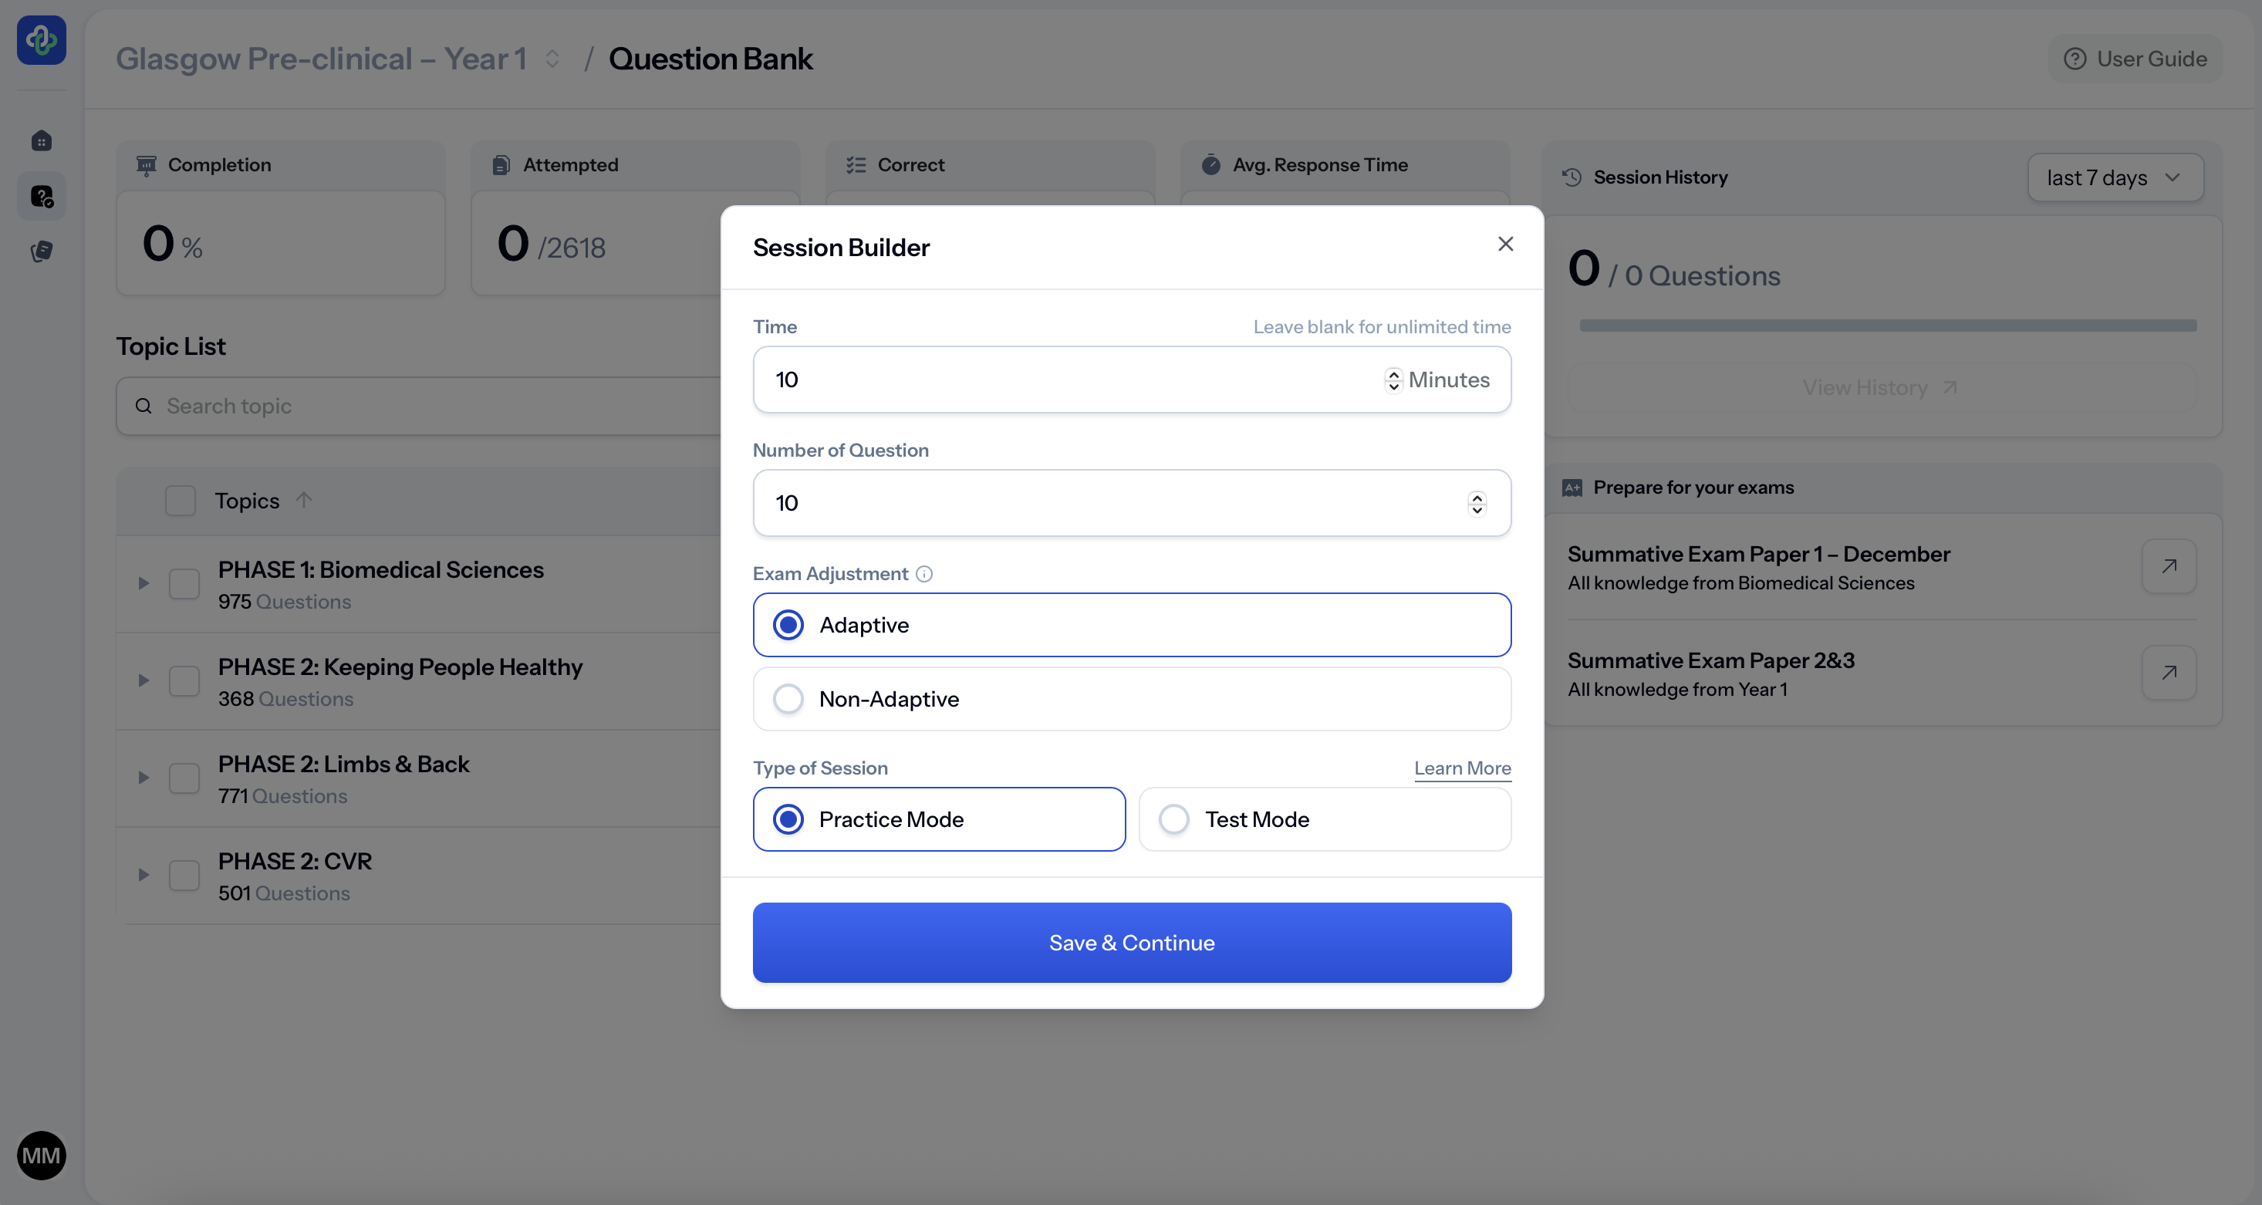The image size is (2262, 1205).
Task: Click the Exam Adjustment info icon
Action: (x=923, y=573)
